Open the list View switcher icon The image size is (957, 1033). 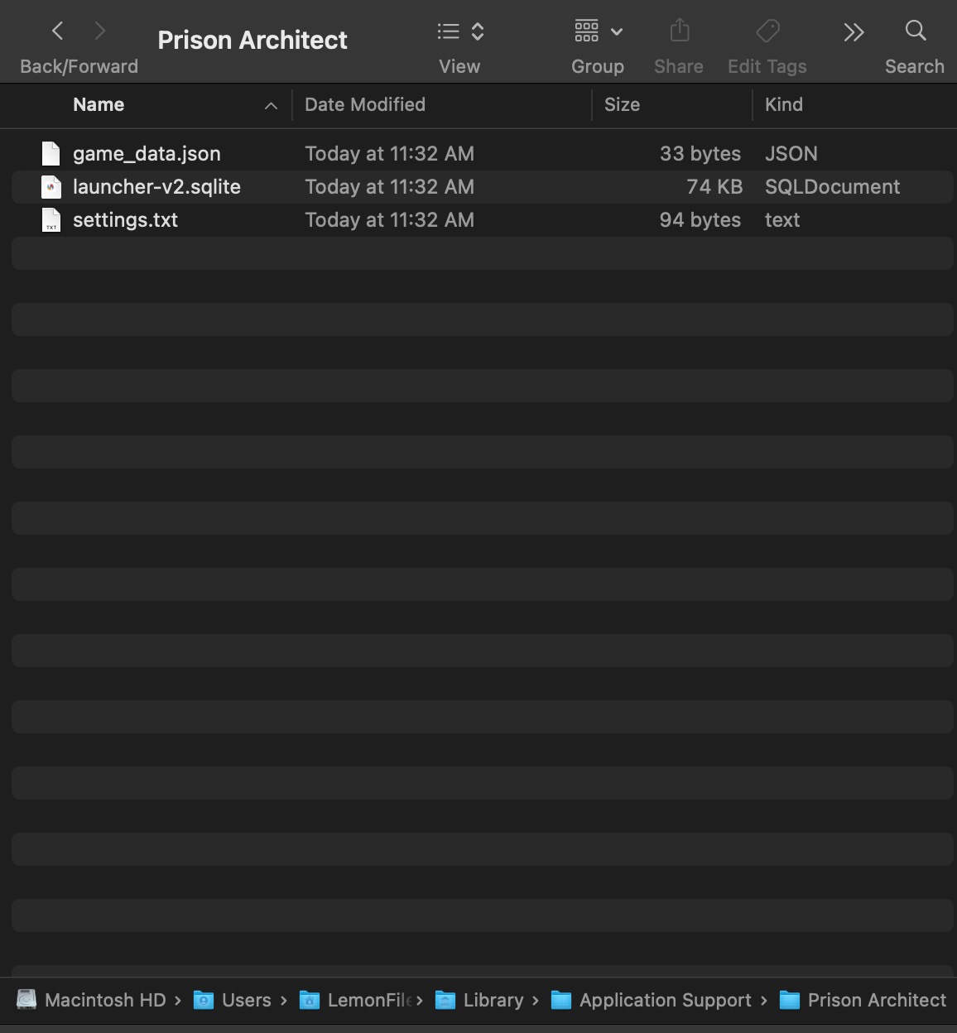click(x=448, y=31)
